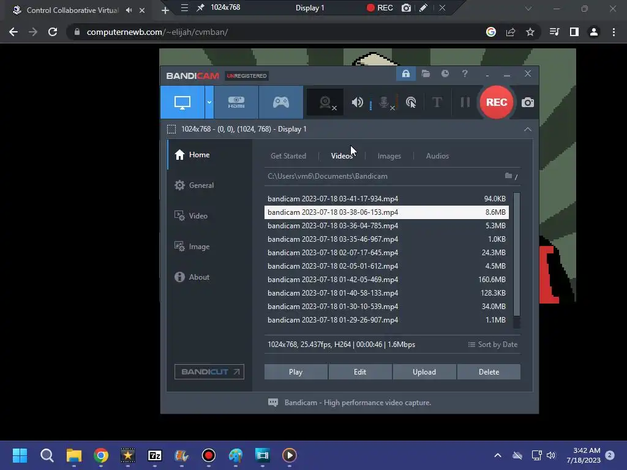Select bandicam 2023-07-18 02-05-01-612.mp4

click(386, 266)
